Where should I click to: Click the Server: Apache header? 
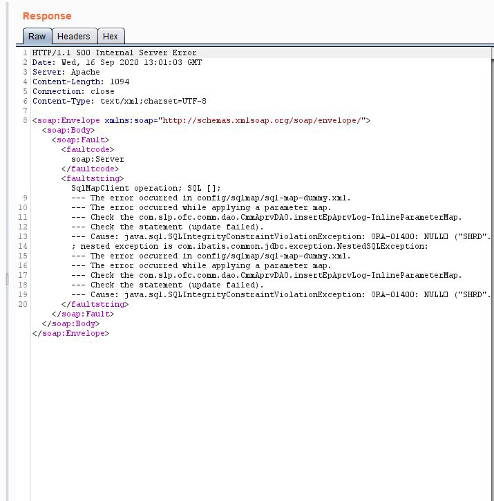point(66,72)
